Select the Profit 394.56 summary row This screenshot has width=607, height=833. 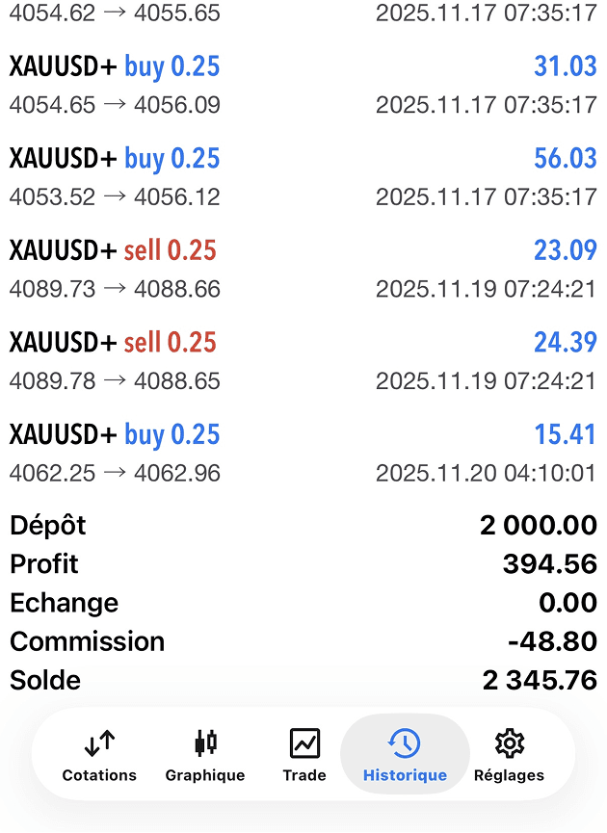pyautogui.click(x=303, y=564)
